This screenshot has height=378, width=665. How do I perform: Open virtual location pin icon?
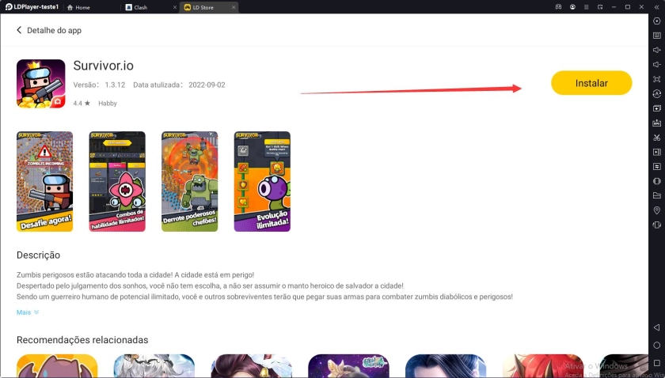[656, 210]
